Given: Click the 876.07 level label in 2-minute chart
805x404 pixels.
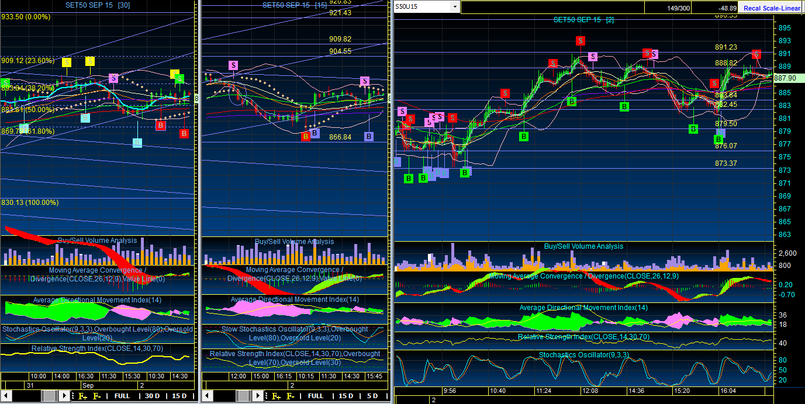Looking at the screenshot, I should click(726, 146).
